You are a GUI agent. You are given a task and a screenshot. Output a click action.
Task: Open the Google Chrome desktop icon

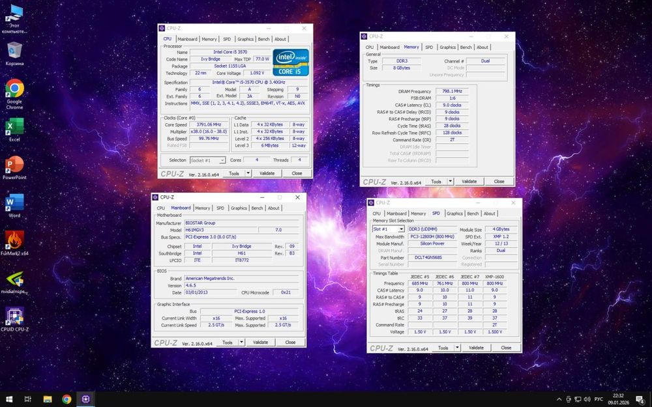point(14,94)
